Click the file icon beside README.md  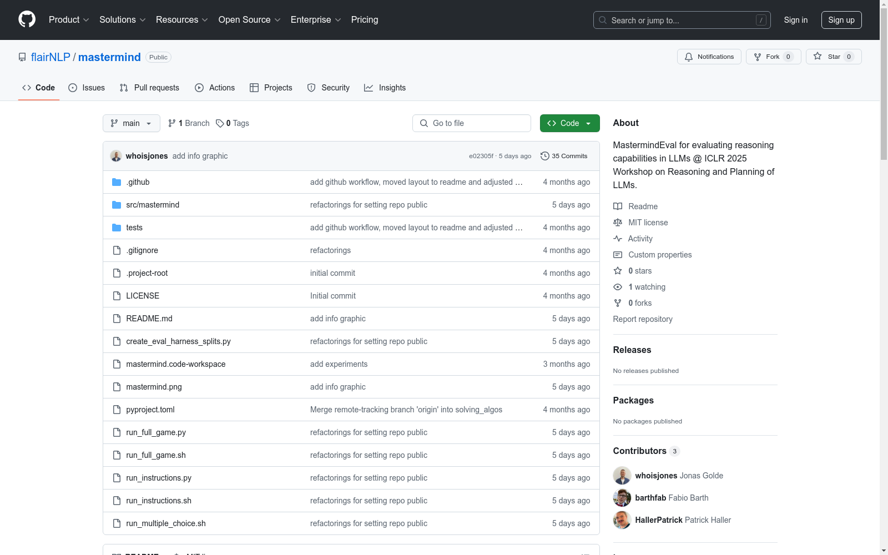pyautogui.click(x=117, y=319)
